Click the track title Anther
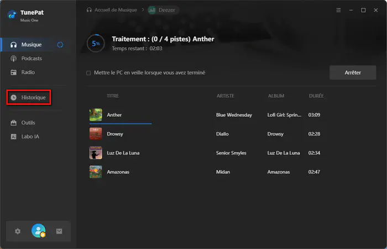387x249 pixels. 114,115
